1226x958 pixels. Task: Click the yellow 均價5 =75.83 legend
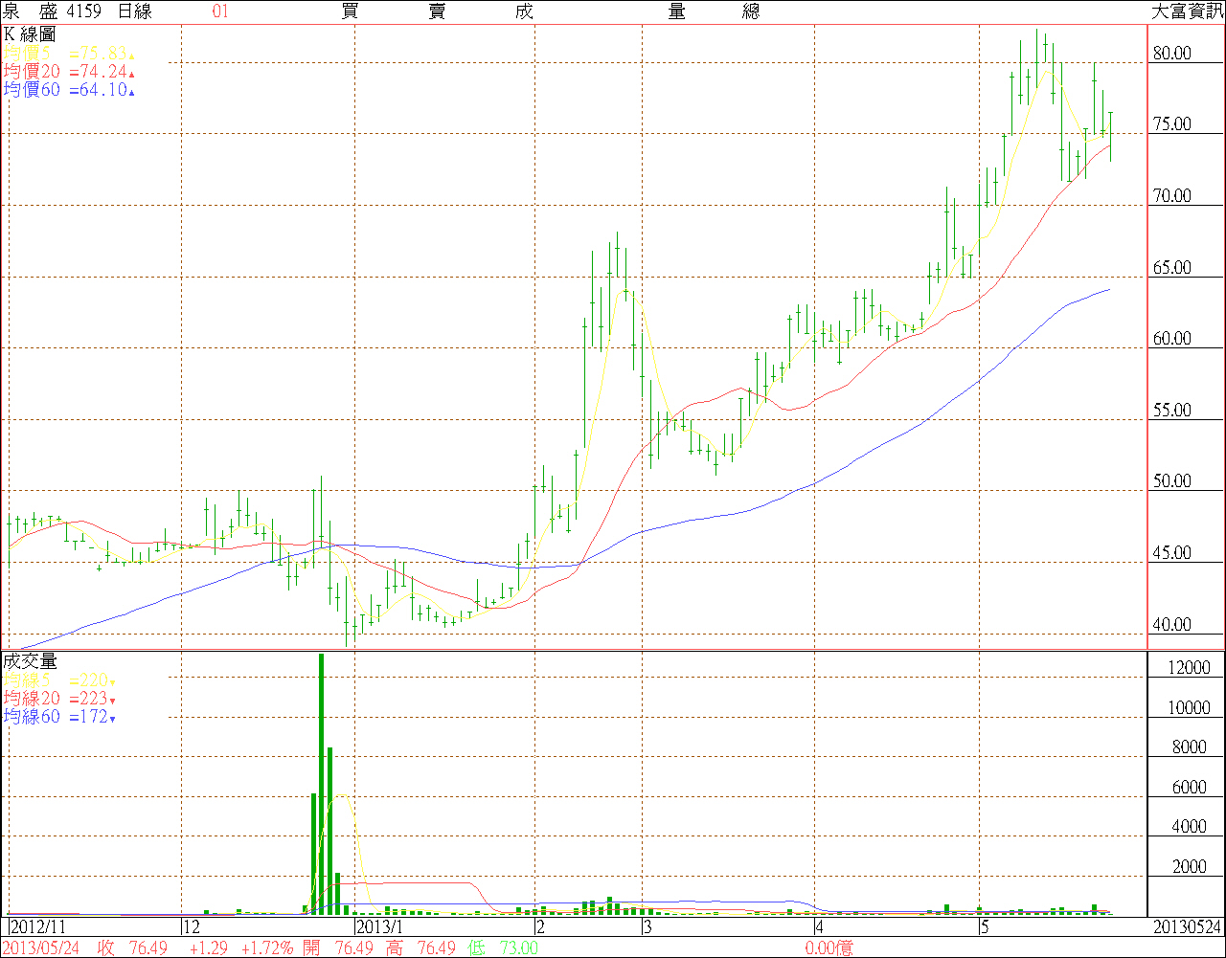(65, 54)
